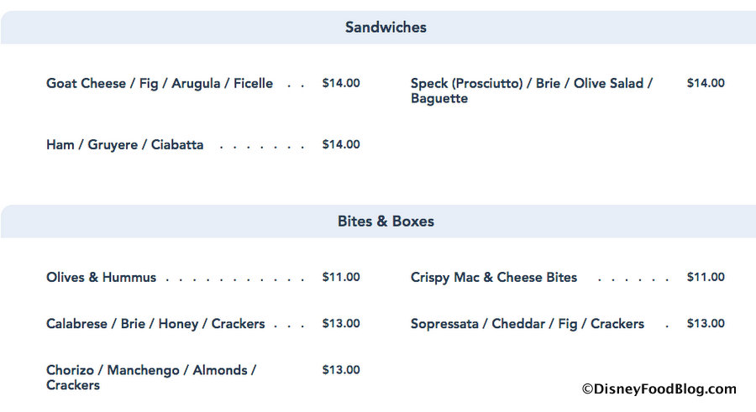
Task: Choose Chorizo / Manchengo / Almonds / Crackers box
Action: coord(151,378)
